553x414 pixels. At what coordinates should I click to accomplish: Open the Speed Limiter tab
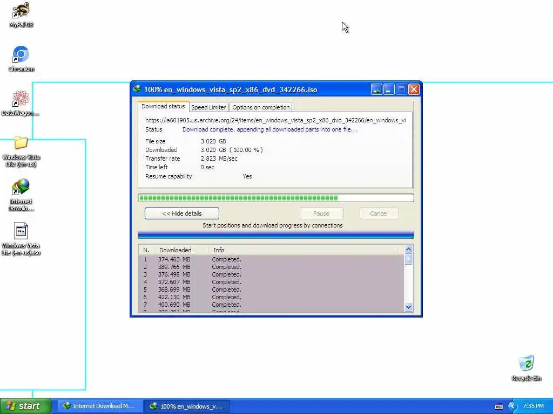coord(208,107)
